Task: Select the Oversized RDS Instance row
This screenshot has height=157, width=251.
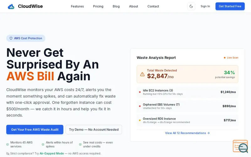Action: point(187,120)
